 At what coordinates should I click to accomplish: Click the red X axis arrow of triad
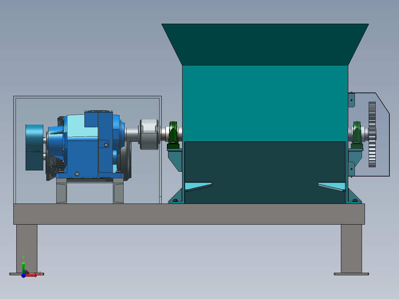coord(32,275)
